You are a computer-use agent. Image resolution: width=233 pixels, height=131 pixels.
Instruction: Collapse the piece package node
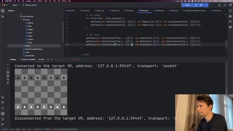[21, 20]
